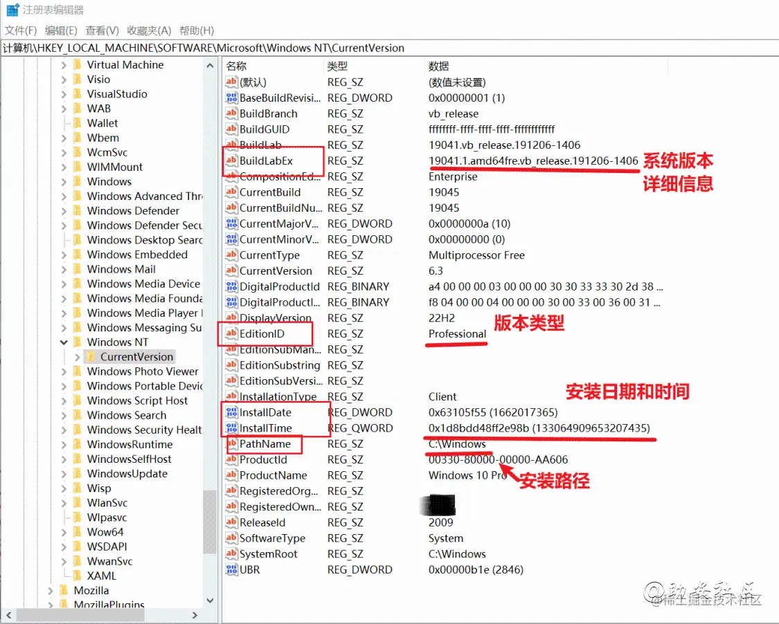779x624 pixels.
Task: Click the icon beside CurrentVersion value
Action: pyautogui.click(x=231, y=271)
